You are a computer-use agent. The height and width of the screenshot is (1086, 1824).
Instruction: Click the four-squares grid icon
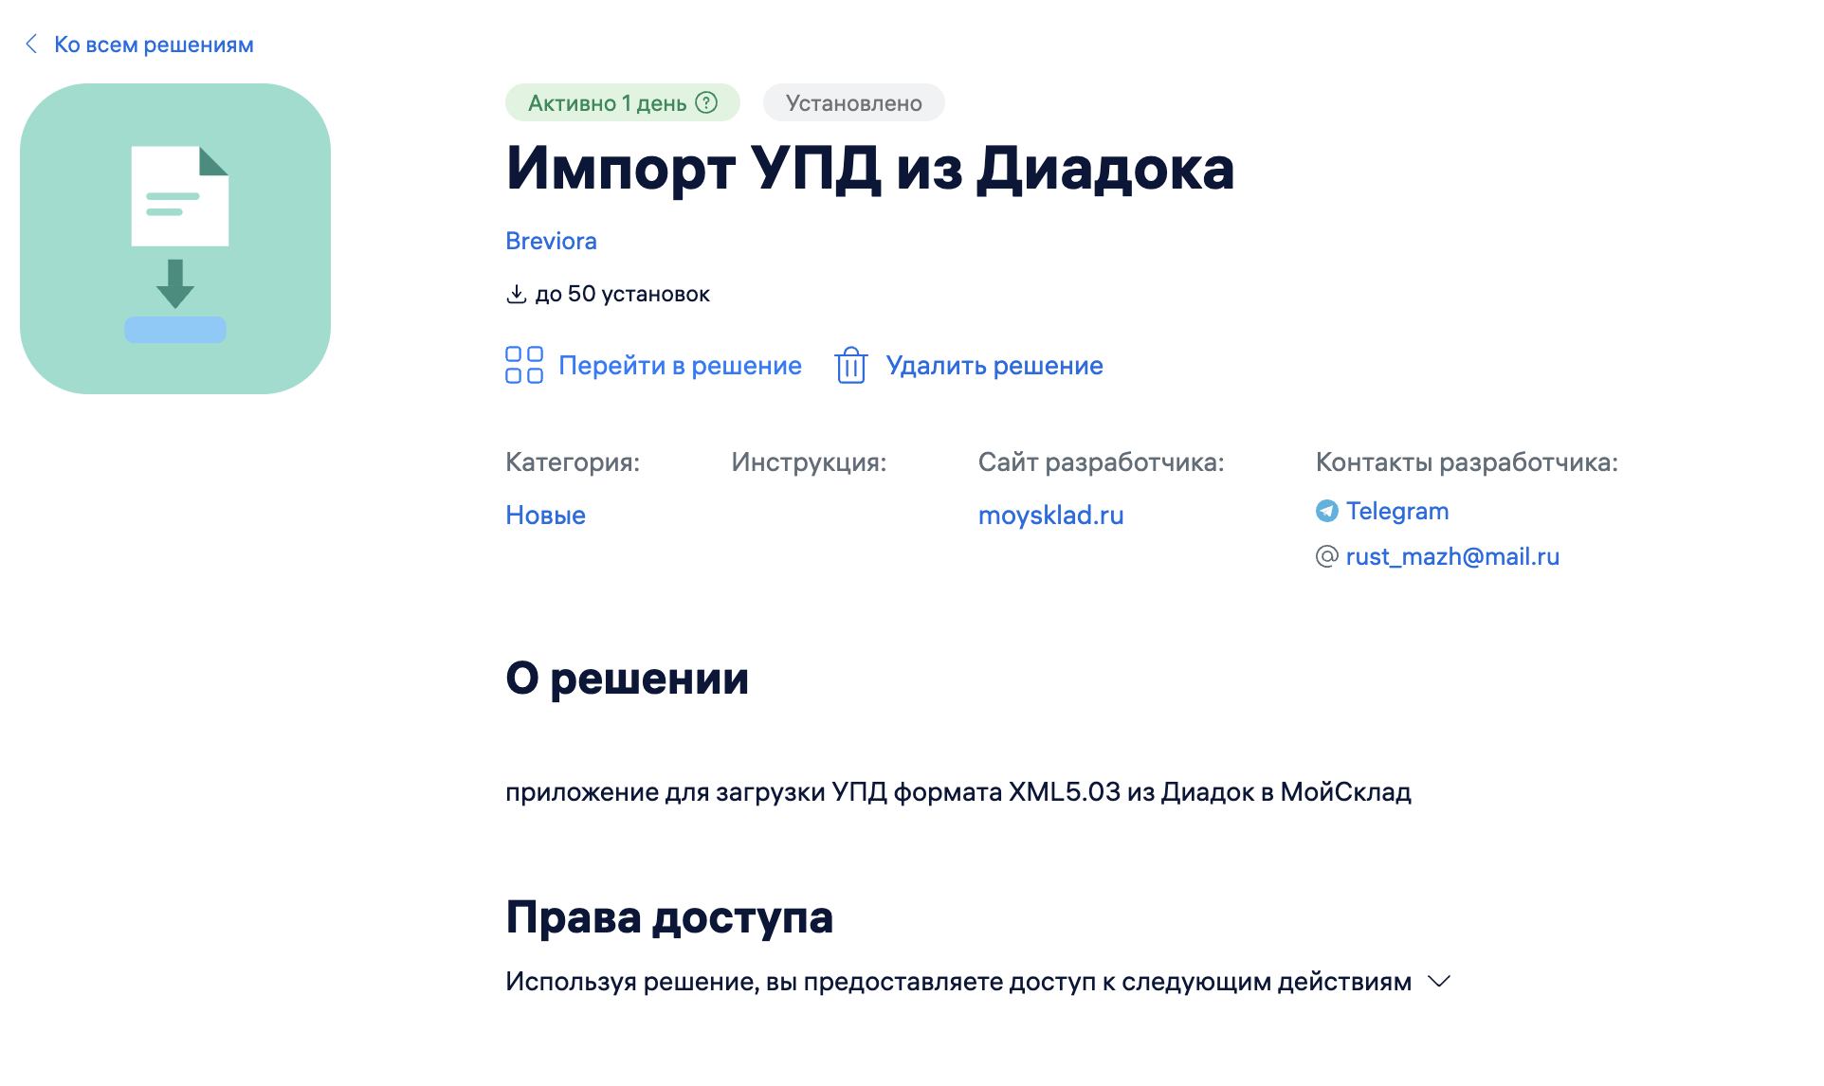tap(524, 365)
